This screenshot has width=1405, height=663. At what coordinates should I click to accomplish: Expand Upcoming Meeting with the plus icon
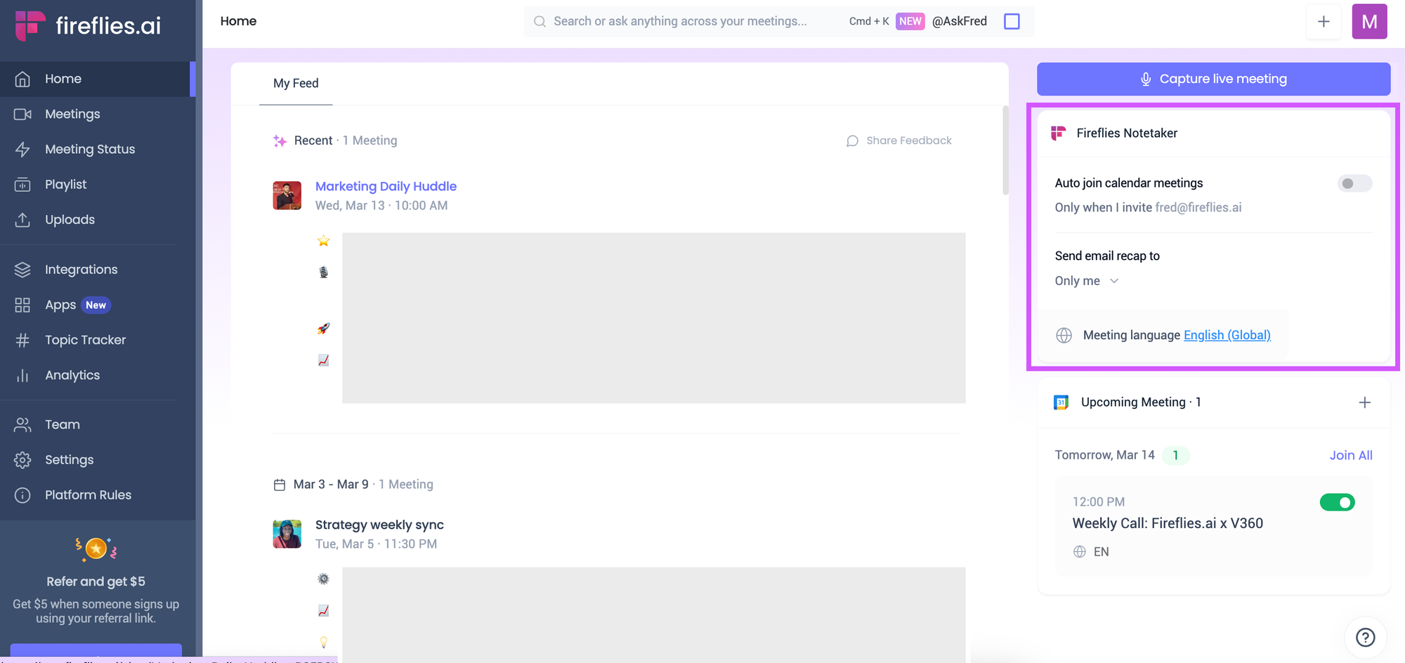[1366, 402]
